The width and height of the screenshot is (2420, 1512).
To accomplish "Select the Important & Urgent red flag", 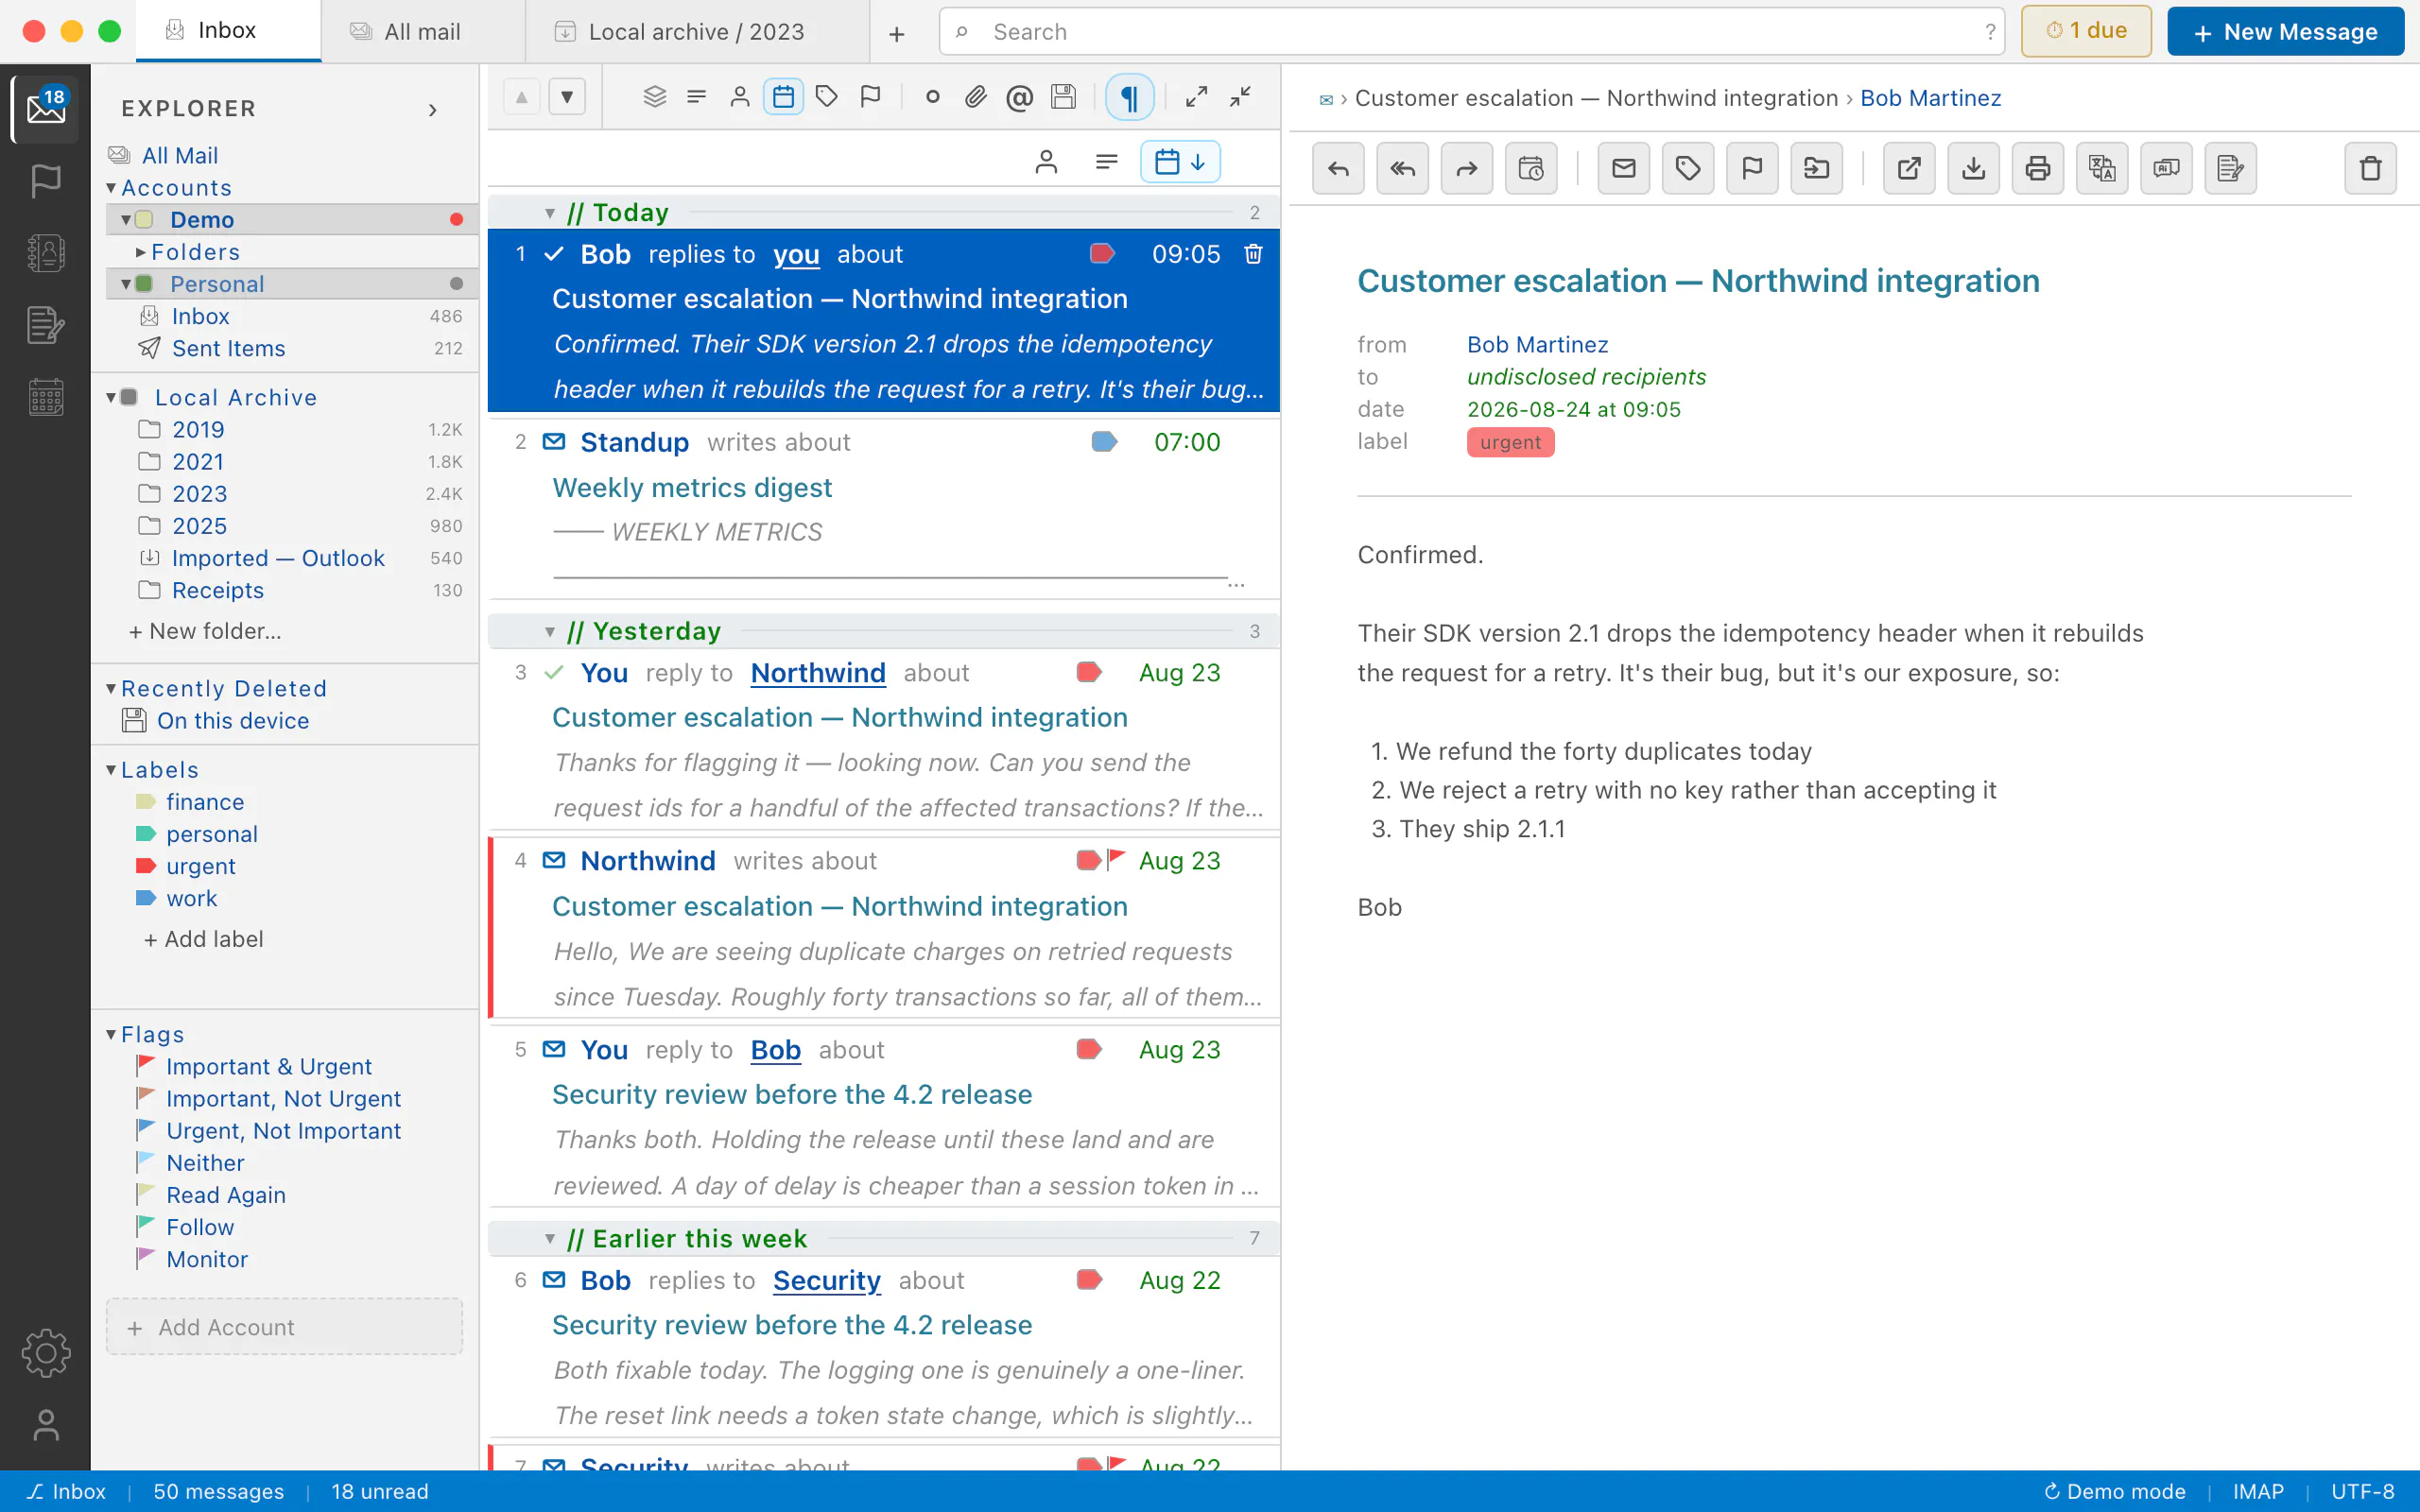I will 146,1065.
